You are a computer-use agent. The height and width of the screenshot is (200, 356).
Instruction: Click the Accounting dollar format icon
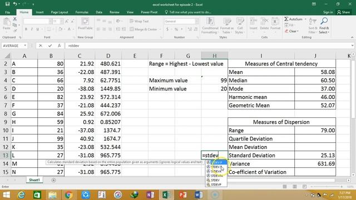167,29
